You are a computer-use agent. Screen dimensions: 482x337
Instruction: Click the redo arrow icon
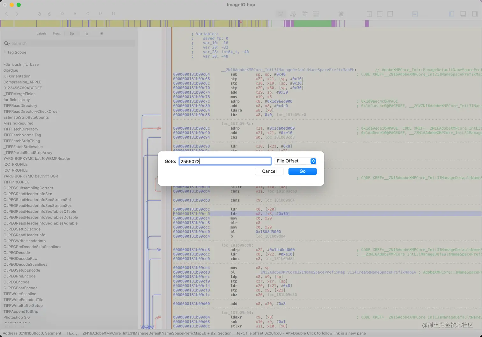(x=49, y=14)
